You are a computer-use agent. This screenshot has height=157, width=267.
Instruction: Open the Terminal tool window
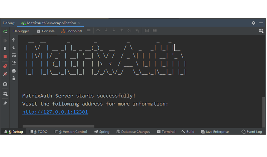166,132
